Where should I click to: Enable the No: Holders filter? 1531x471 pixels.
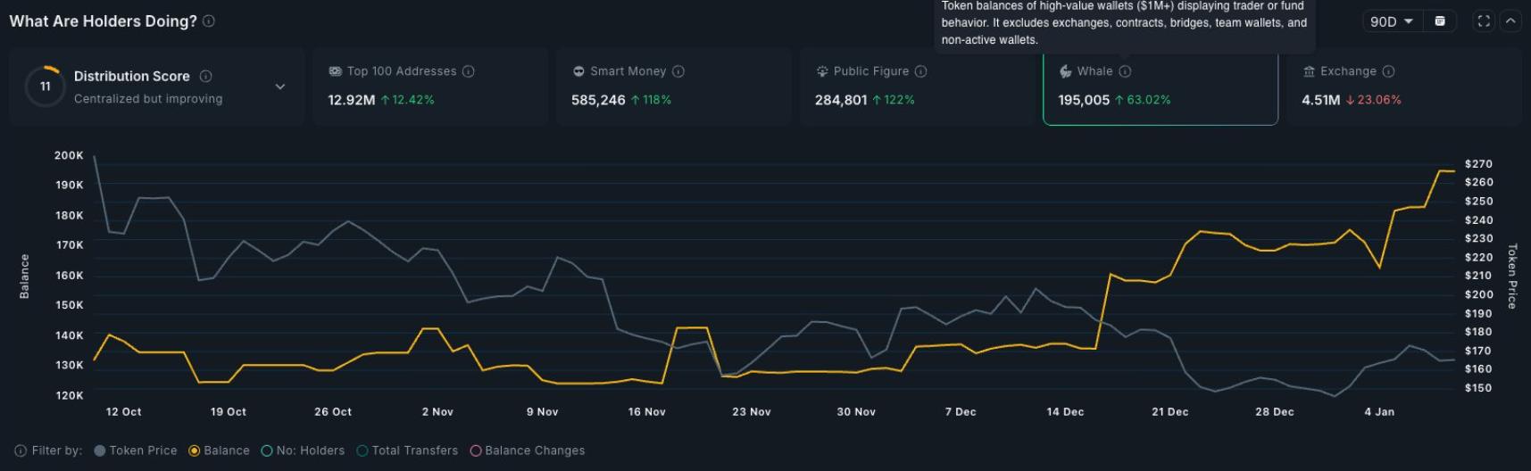[x=303, y=450]
